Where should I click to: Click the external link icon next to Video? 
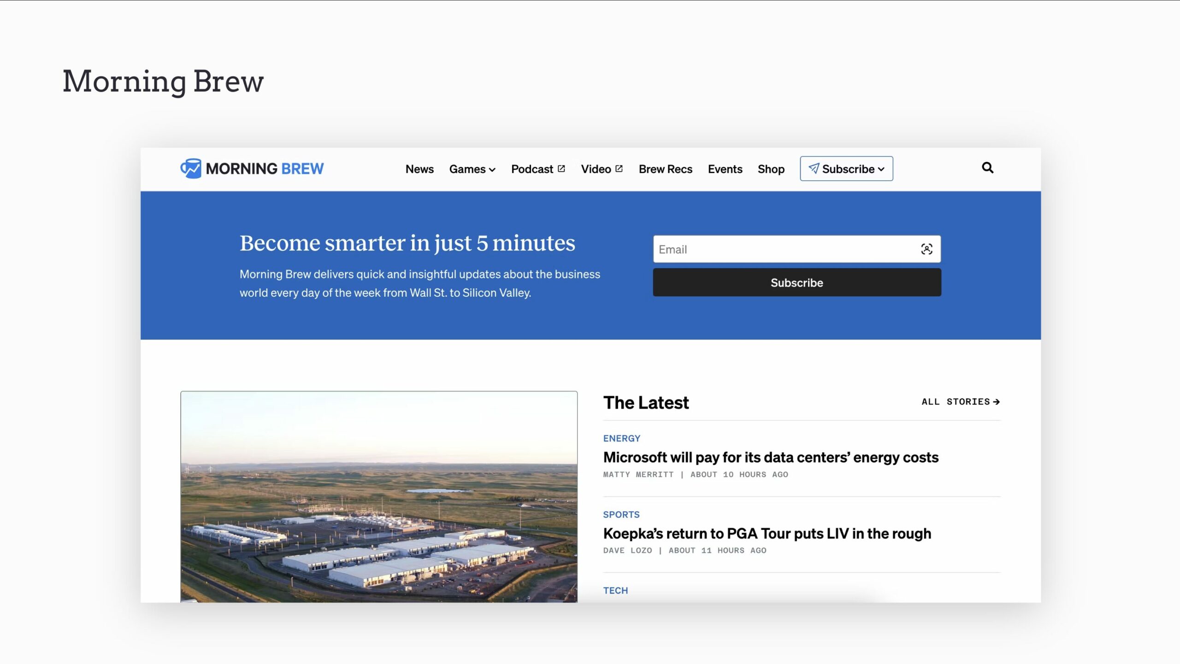[619, 169]
